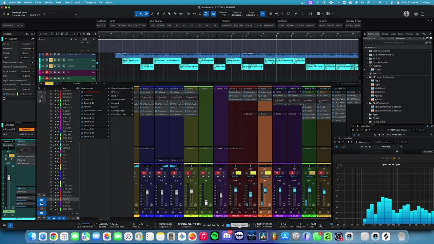Click the add tracks plus icon
Viewport: 434px width, 244px height.
click(x=96, y=34)
